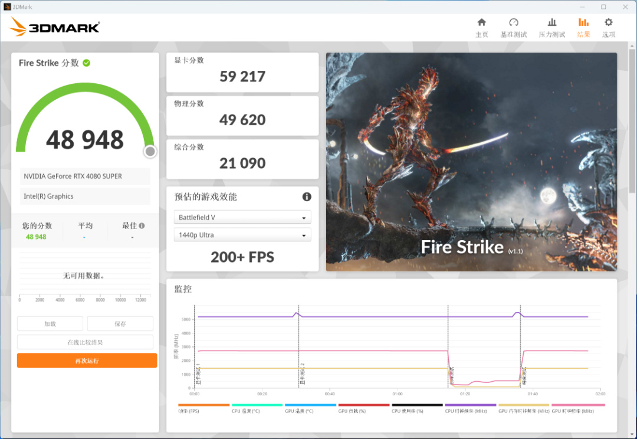This screenshot has height=439, width=637.
Task: Click the gray knob on the score gauge
Action: [150, 151]
